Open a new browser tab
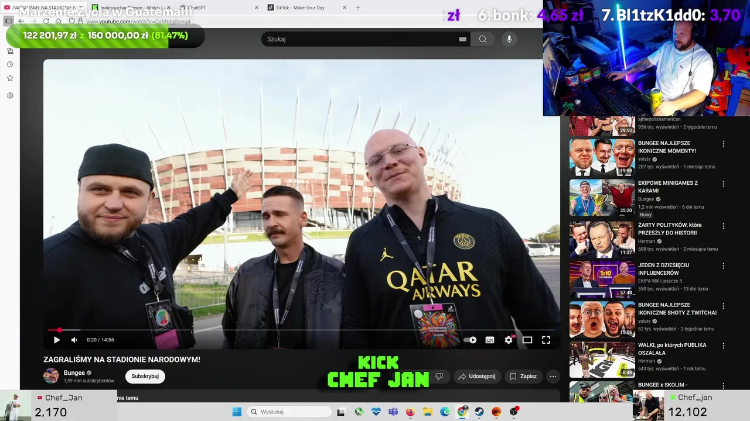Screen dimensions: 750x421 pyautogui.click(x=358, y=8)
